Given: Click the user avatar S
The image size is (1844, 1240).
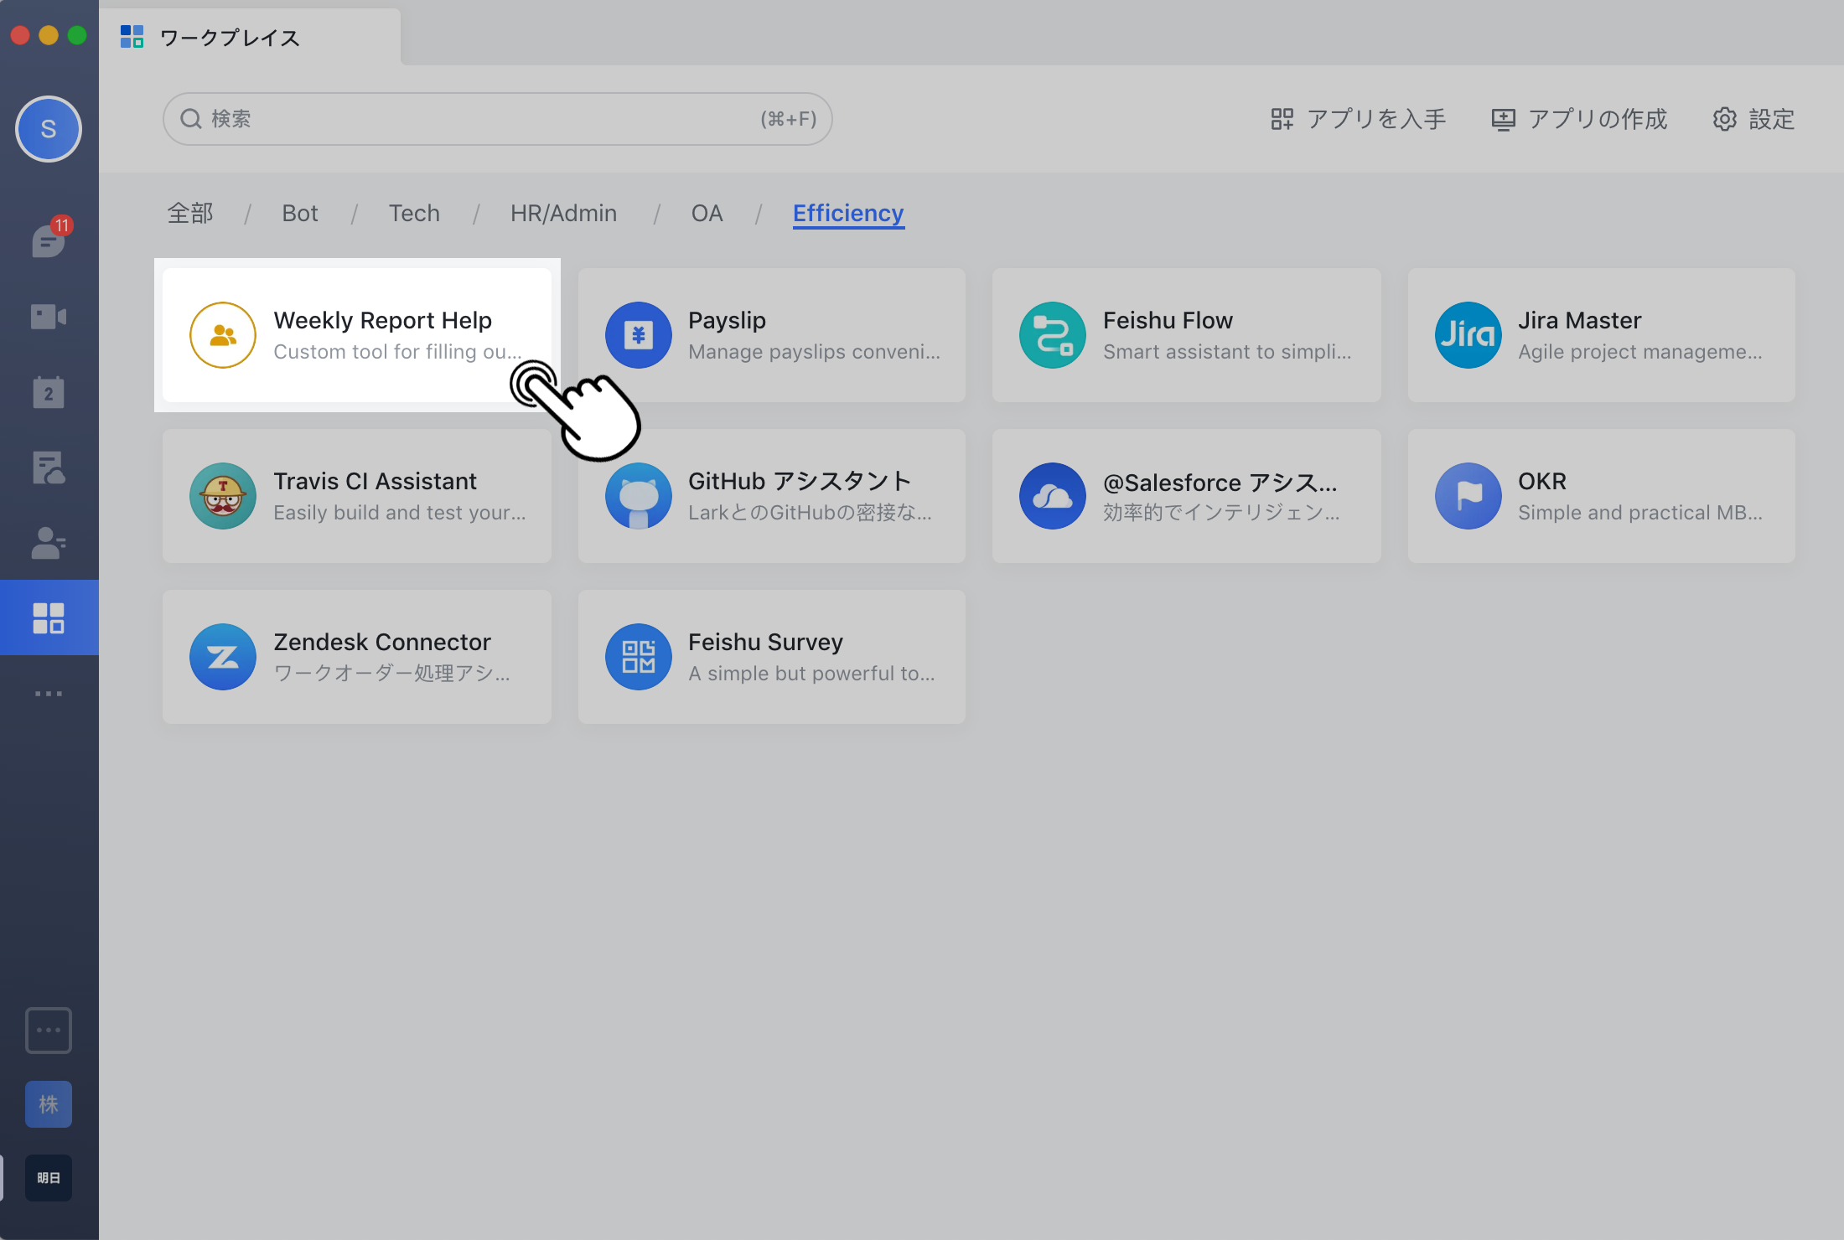Looking at the screenshot, I should point(49,129).
